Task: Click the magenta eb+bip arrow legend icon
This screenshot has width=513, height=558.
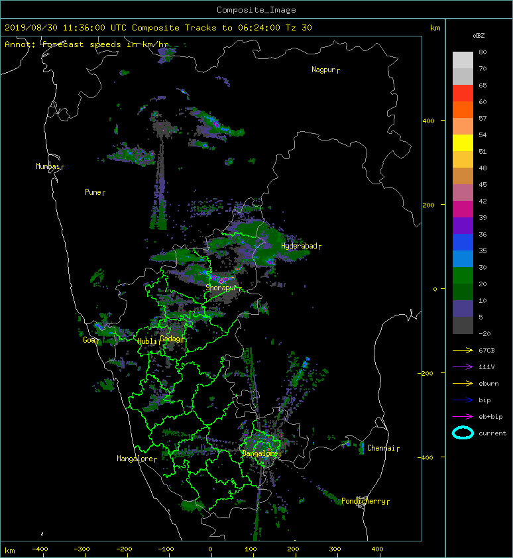Action: [x=463, y=417]
